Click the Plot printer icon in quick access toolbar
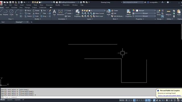The height and width of the screenshot is (102, 182). (x=22, y=2)
